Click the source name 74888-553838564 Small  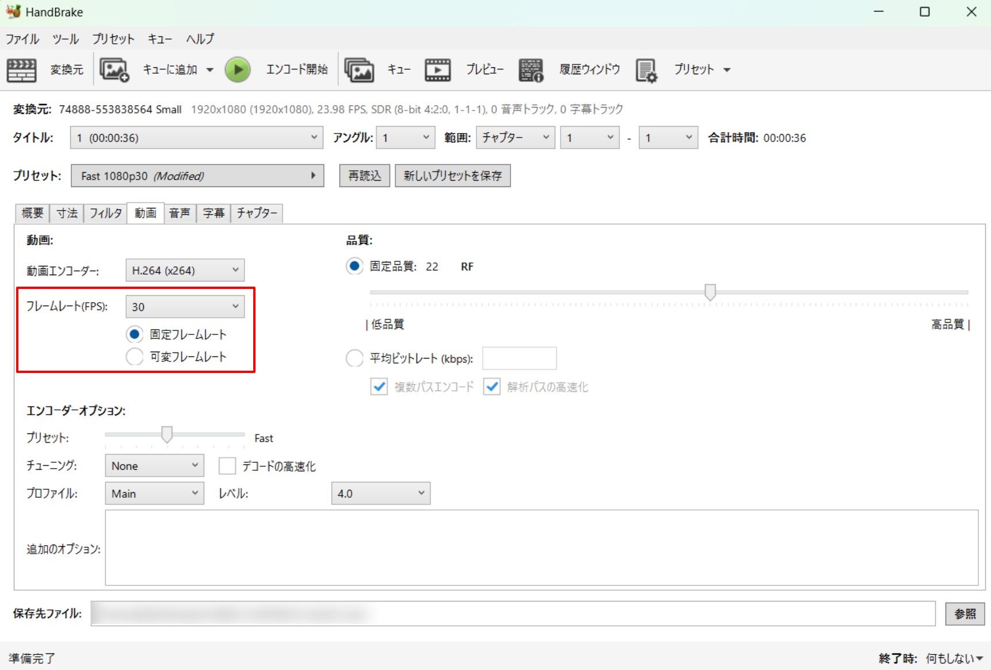120,109
